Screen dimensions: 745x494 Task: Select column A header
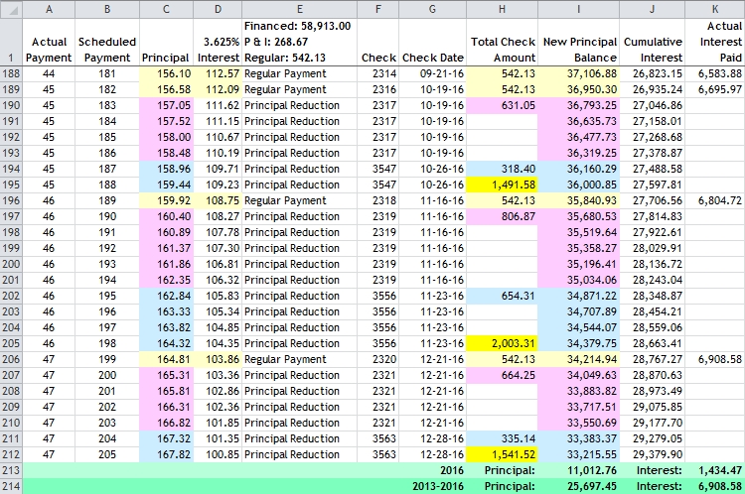coord(49,9)
